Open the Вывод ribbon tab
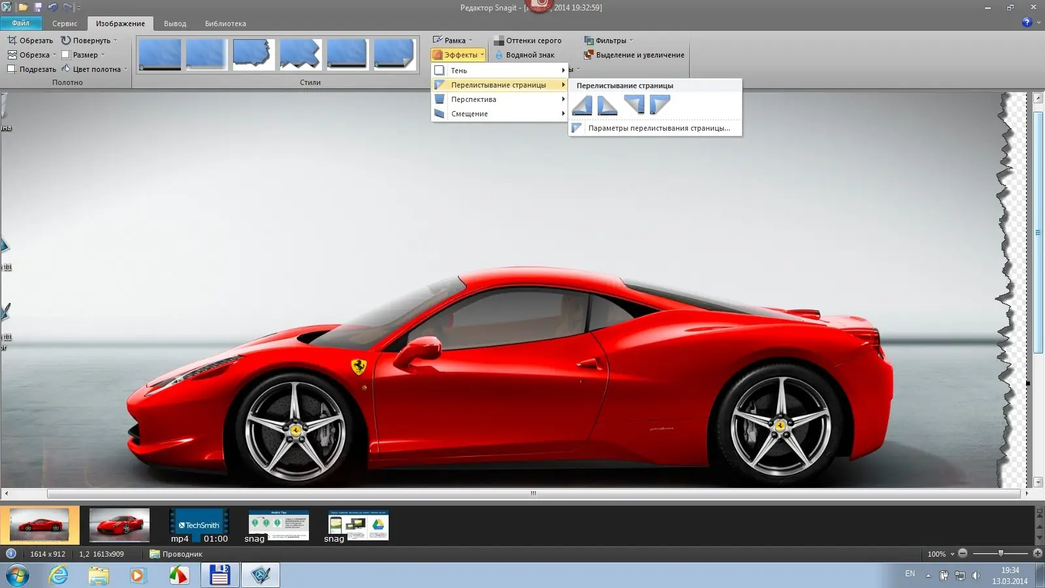The width and height of the screenshot is (1045, 588). 175,24
